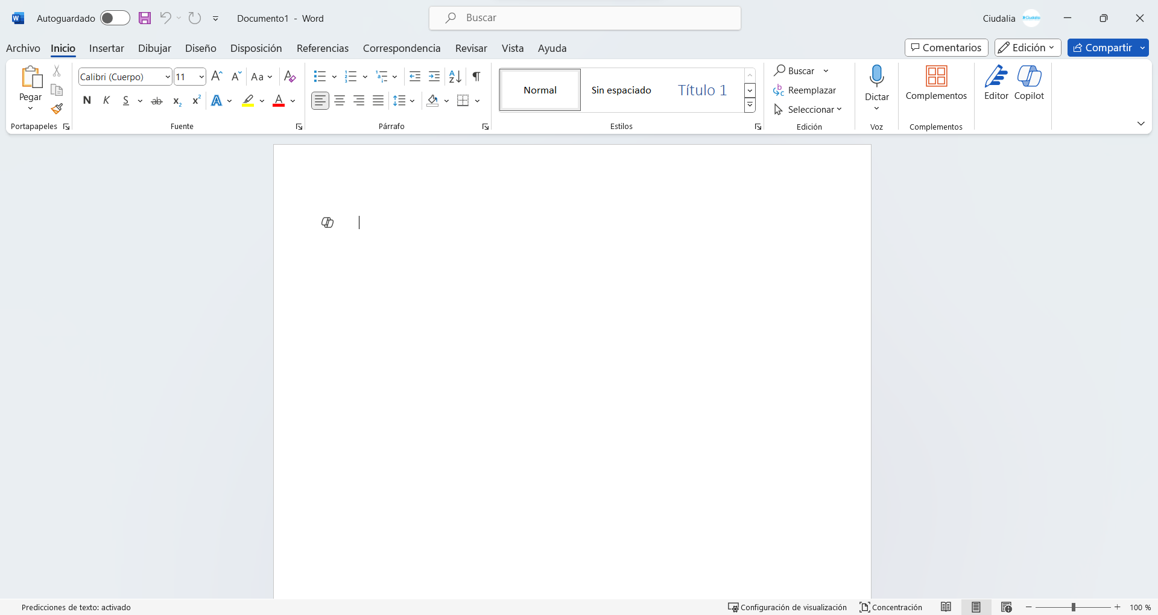The width and height of the screenshot is (1158, 615).
Task: Open the font color red swatch
Action: 279,101
